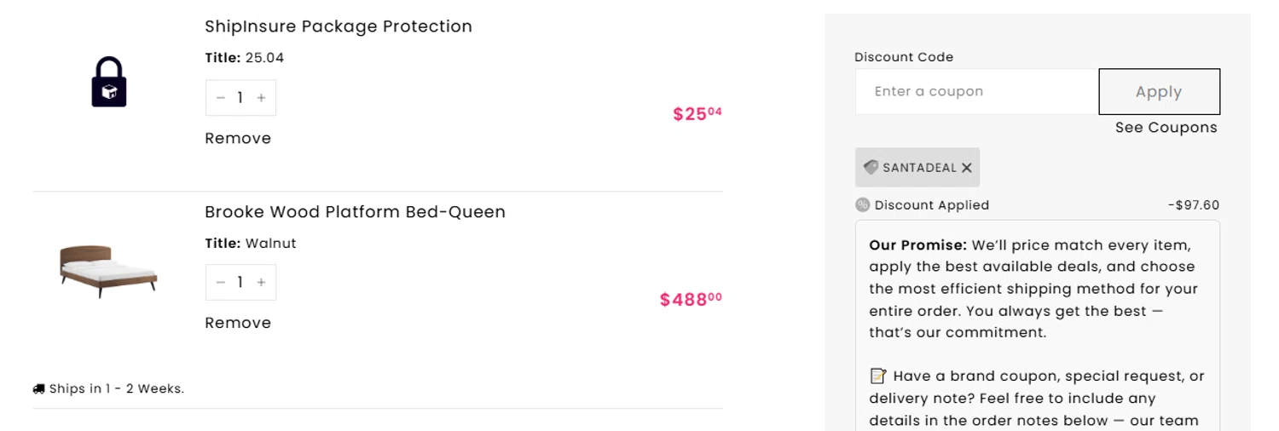Decrease ShipInsure Package Protection quantity
Image resolution: width=1279 pixels, height=431 pixels.
(x=221, y=98)
